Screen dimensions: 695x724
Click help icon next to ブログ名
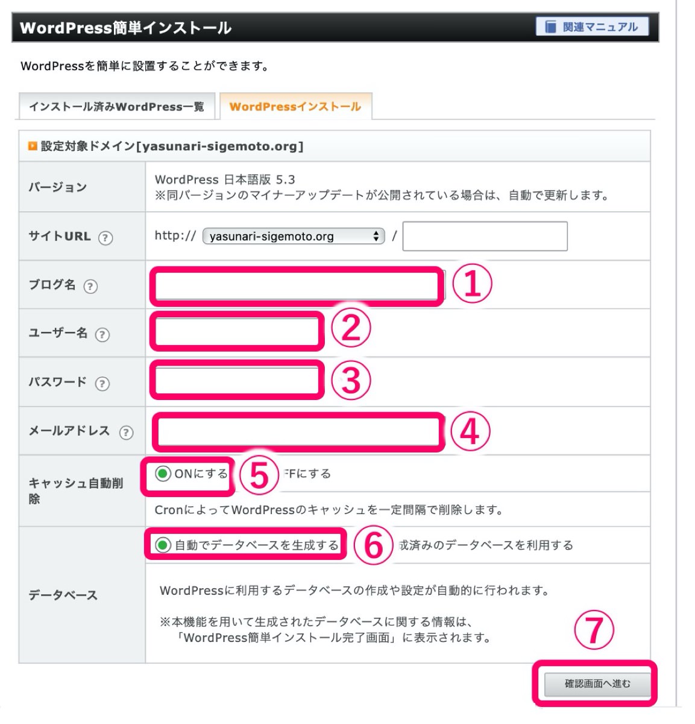coord(90,286)
